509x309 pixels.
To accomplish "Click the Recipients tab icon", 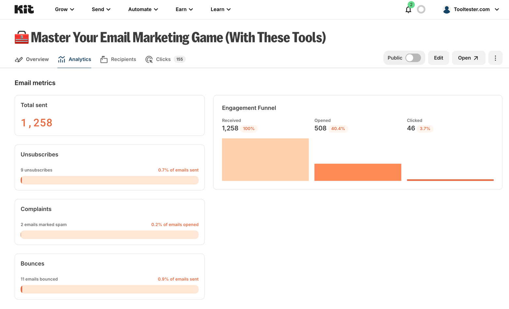I will (104, 59).
